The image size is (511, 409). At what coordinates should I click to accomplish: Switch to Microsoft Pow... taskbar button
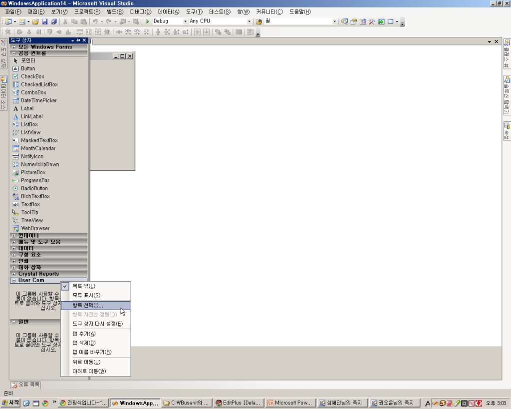pyautogui.click(x=290, y=403)
